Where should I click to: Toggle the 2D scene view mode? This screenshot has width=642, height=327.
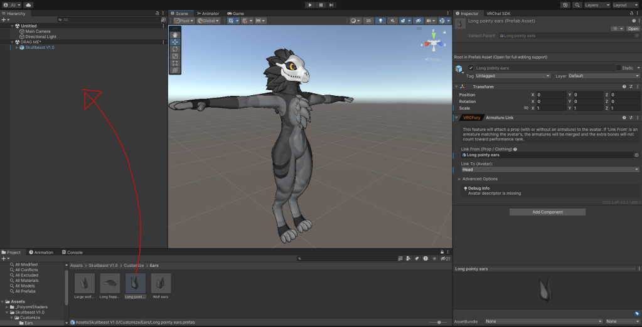369,21
